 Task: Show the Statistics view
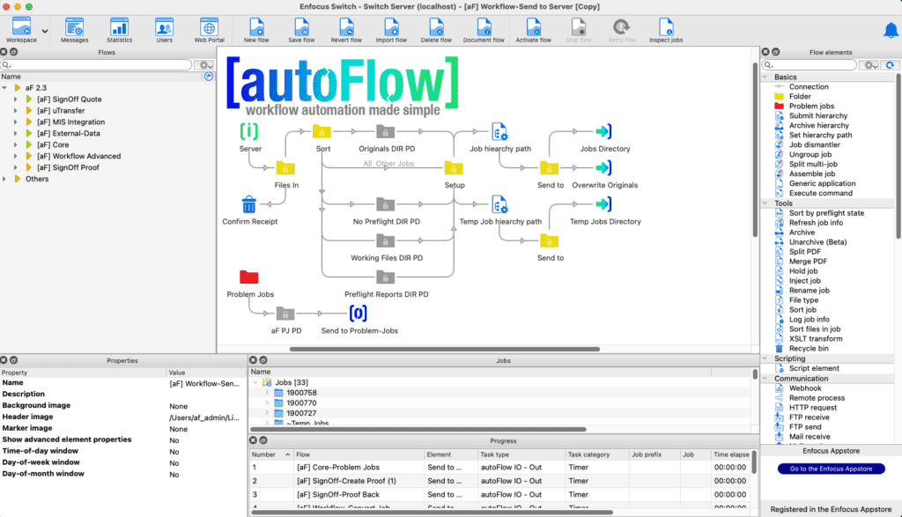[x=119, y=30]
